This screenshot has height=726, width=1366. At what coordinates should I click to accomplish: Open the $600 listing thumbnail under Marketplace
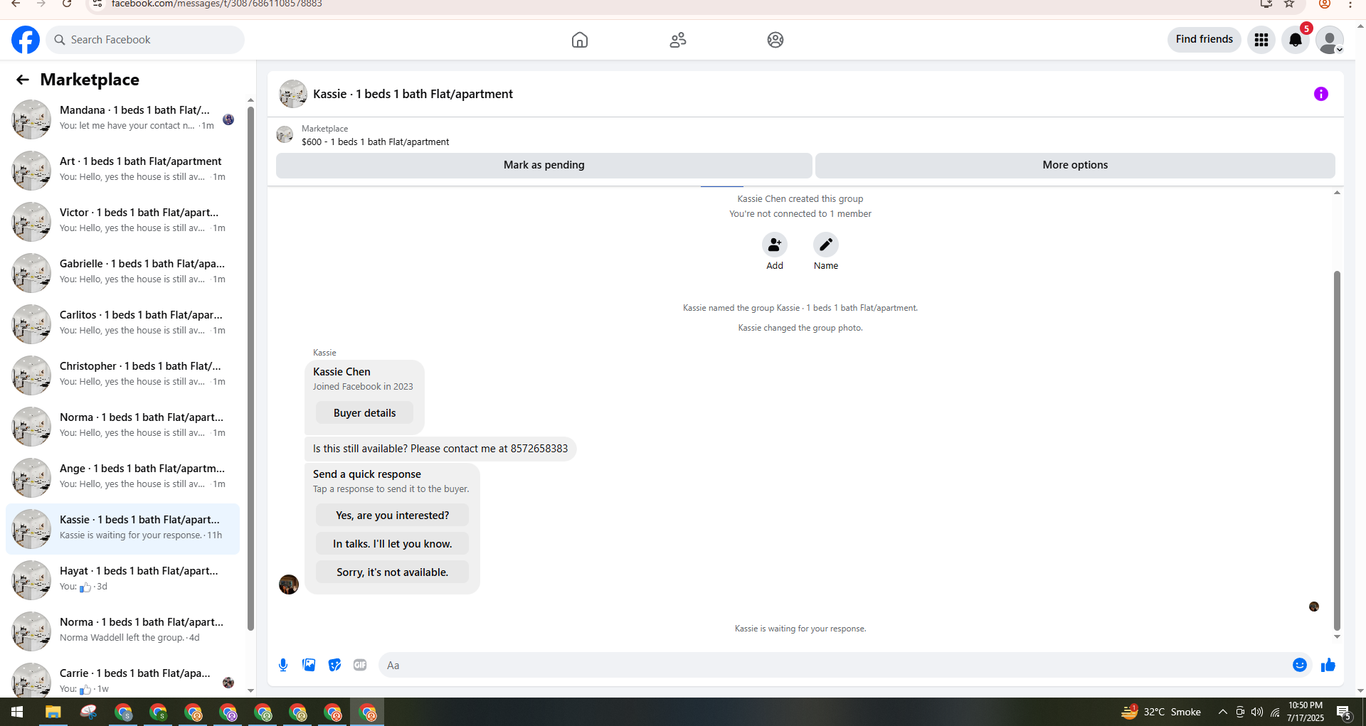point(285,134)
